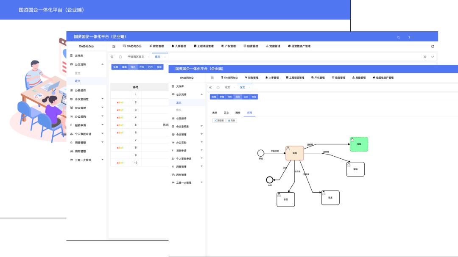
Task: Click the green 核稿 node in the flowchart
Action: [x=359, y=144]
